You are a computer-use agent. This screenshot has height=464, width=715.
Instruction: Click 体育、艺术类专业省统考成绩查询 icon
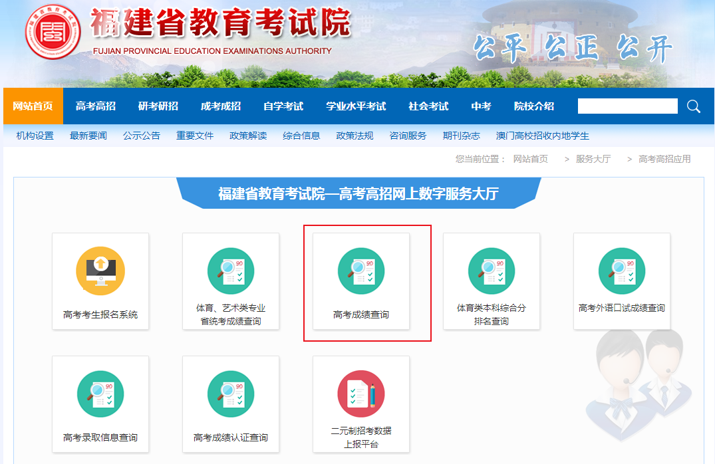[x=231, y=271]
